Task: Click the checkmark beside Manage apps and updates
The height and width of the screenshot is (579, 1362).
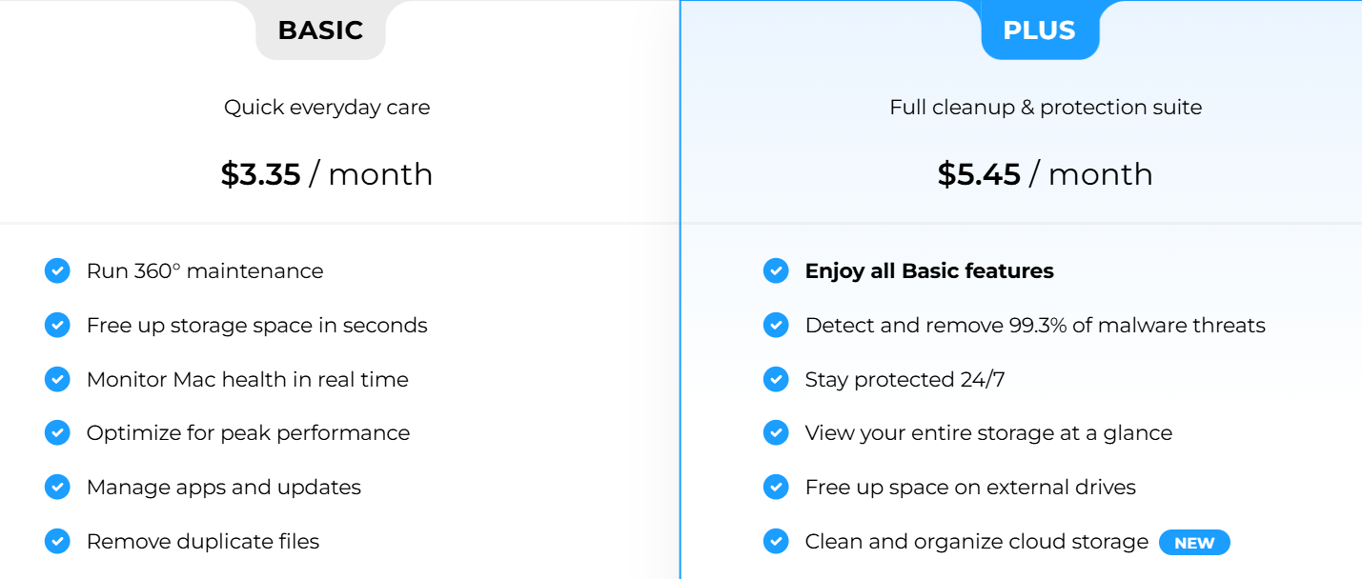Action: 57,487
